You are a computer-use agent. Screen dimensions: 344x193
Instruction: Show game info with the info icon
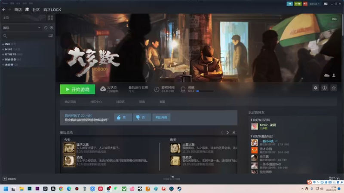325,88
